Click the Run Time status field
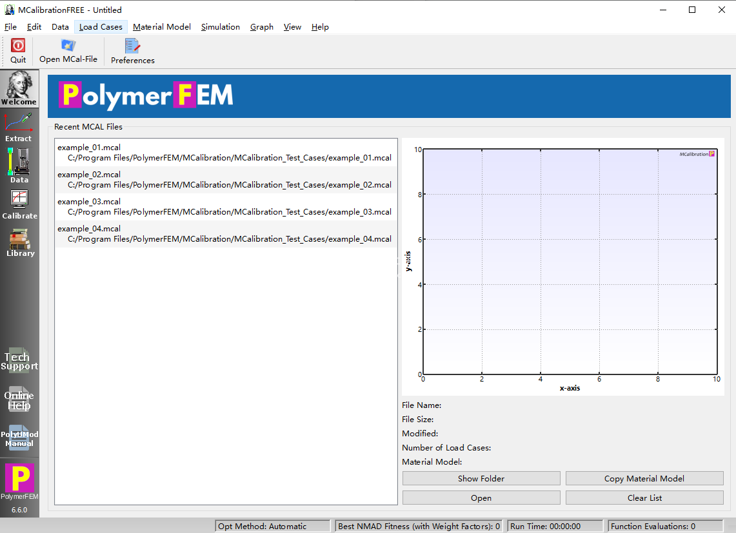 click(x=555, y=526)
